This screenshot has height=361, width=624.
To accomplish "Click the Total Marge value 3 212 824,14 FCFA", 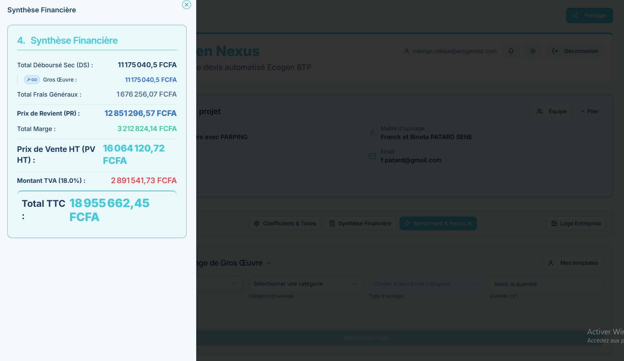I will pyautogui.click(x=147, y=129).
